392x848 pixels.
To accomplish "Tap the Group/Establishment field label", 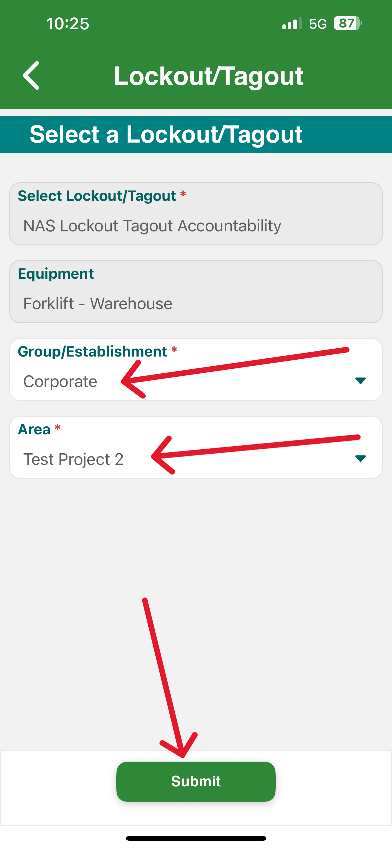I will pos(93,352).
